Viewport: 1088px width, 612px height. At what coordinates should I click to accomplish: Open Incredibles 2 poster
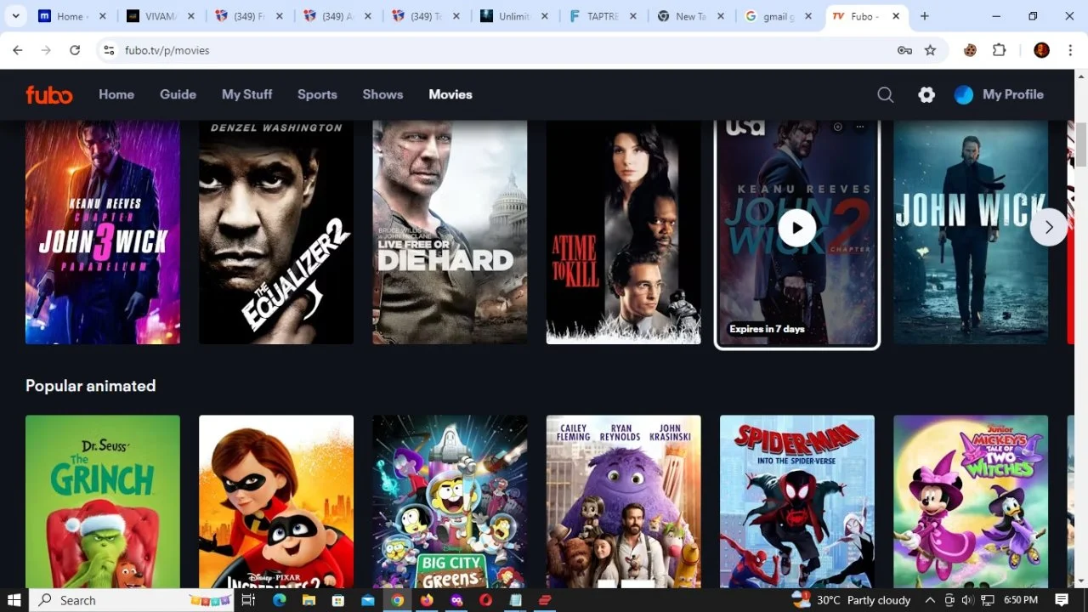276,501
